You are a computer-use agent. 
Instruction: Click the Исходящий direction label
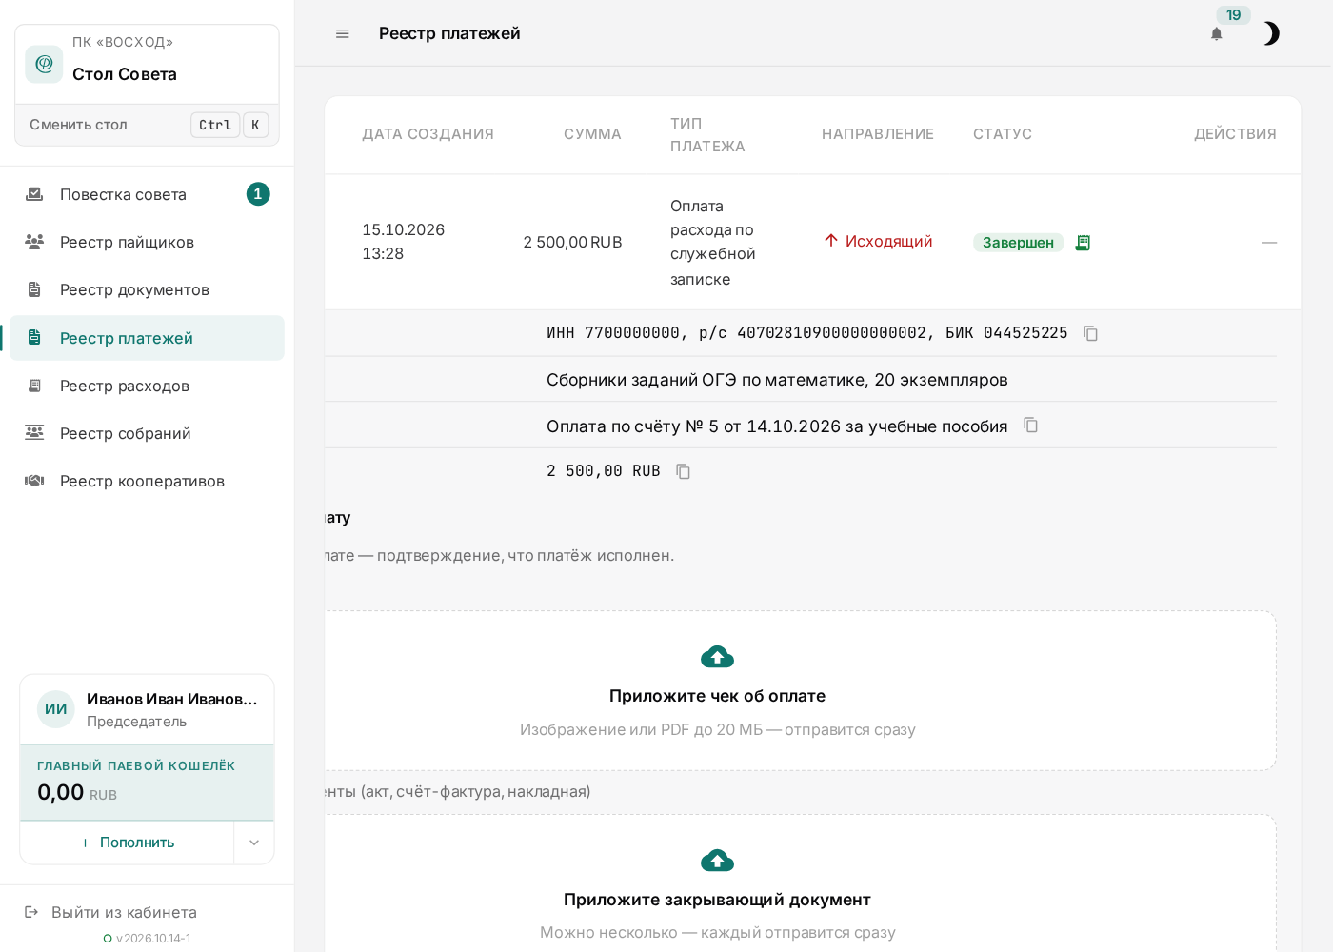(878, 241)
